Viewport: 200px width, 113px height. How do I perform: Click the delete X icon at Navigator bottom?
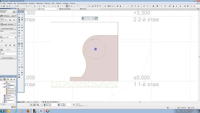(x=15, y=107)
